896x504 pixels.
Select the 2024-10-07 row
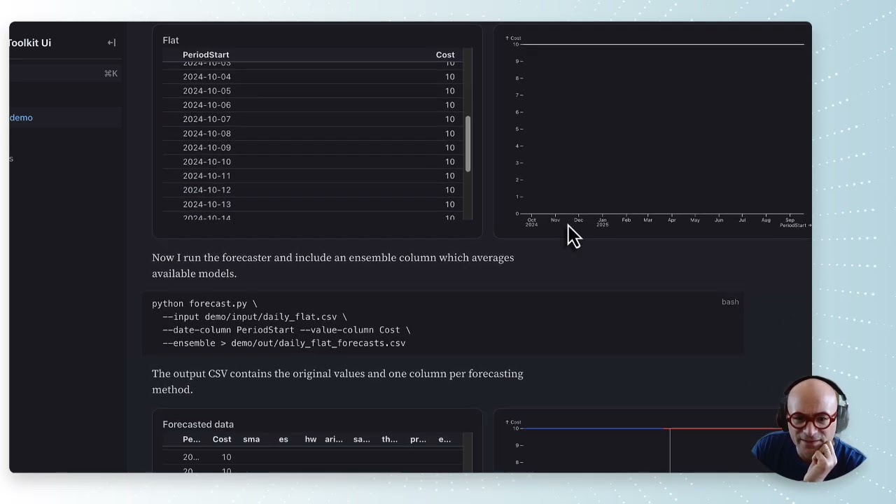point(313,119)
